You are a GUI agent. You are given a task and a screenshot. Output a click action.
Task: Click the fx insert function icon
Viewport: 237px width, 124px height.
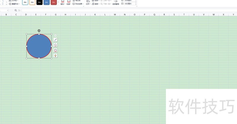point(19,10)
